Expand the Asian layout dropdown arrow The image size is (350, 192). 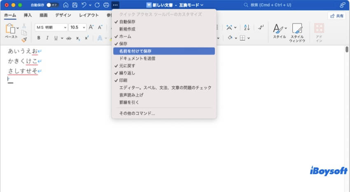tap(235, 28)
